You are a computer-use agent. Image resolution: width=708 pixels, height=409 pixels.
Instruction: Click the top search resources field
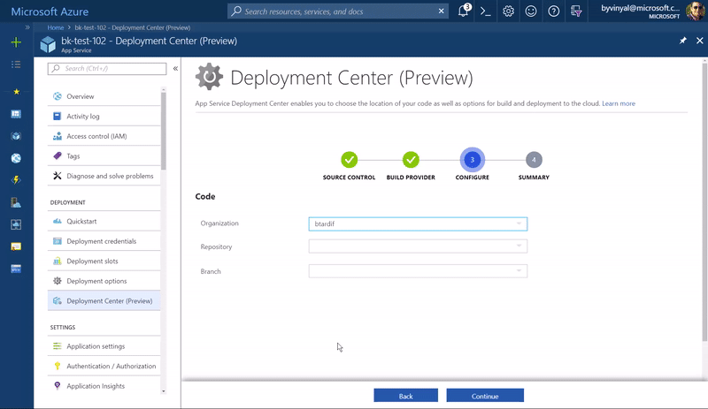(x=338, y=11)
